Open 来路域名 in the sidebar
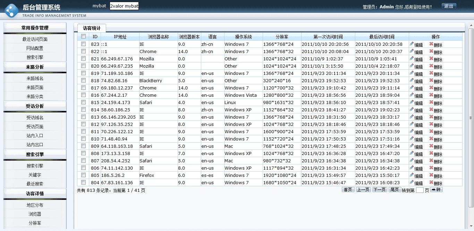The height and width of the screenshot is (231, 474). (35, 79)
